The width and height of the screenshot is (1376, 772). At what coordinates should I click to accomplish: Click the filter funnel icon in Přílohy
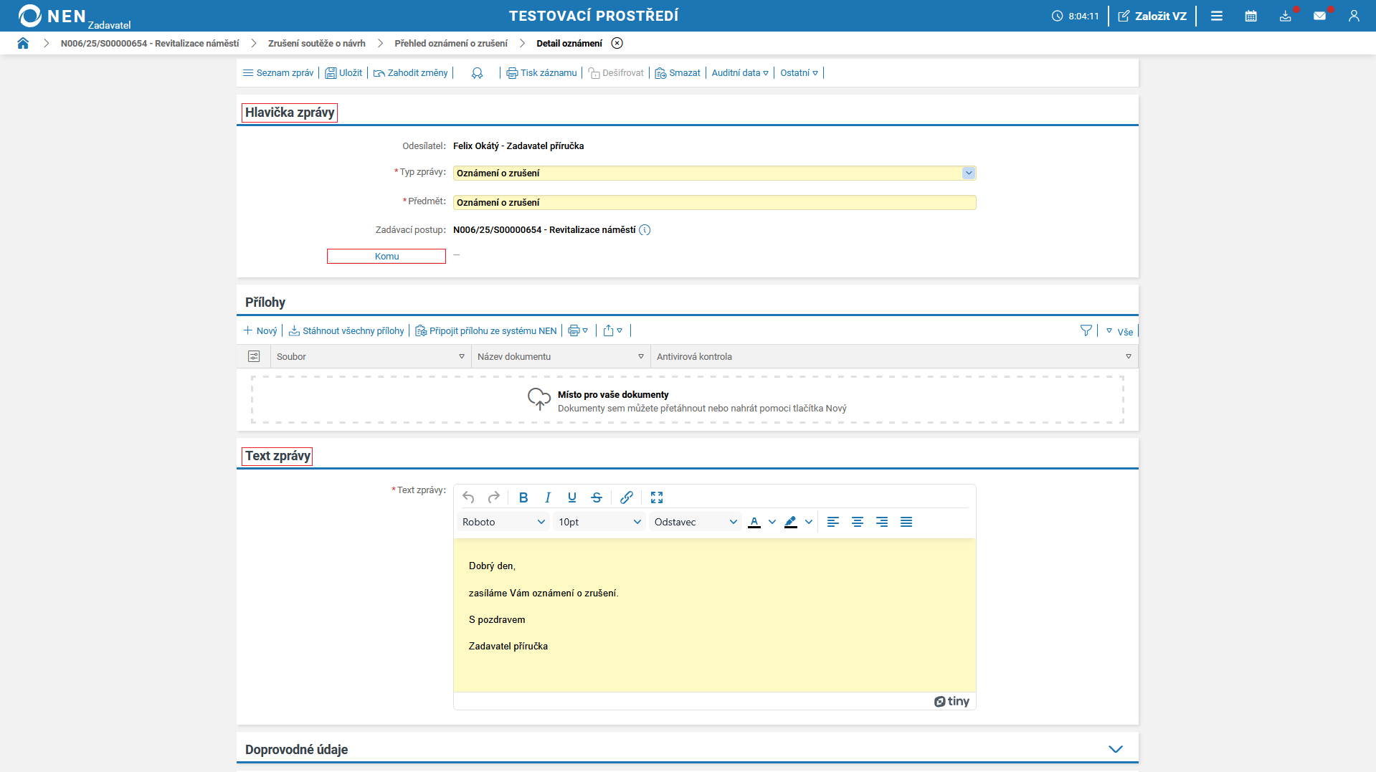(x=1086, y=330)
